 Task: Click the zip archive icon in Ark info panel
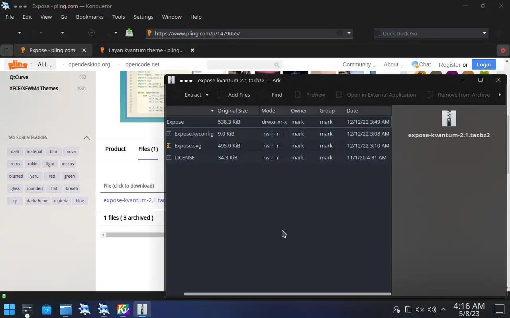tap(449, 118)
